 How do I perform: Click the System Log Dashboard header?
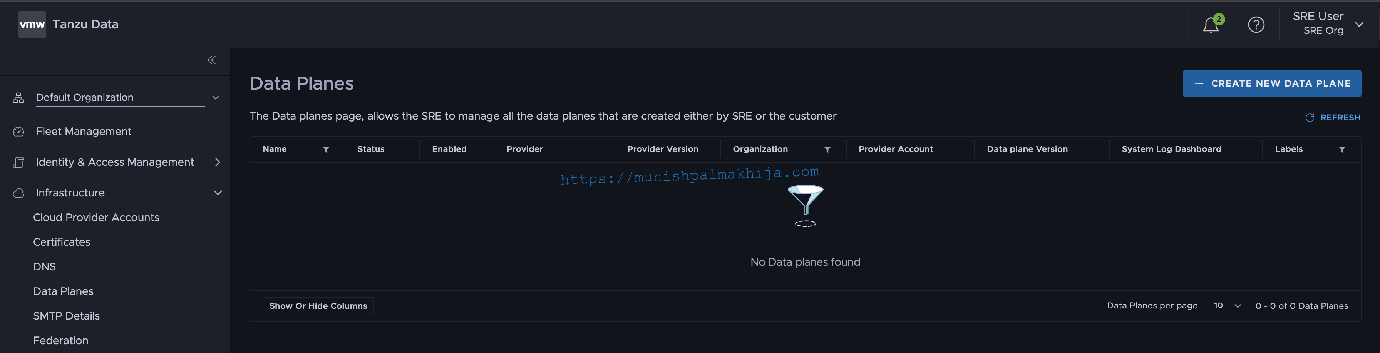click(1171, 149)
